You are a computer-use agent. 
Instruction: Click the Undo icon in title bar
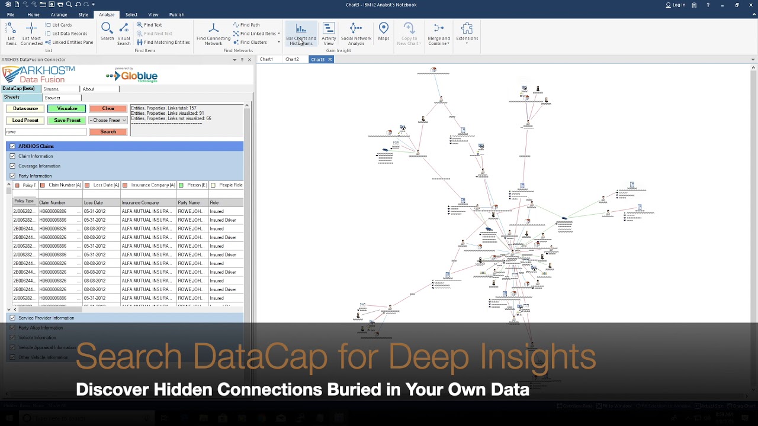tap(77, 5)
